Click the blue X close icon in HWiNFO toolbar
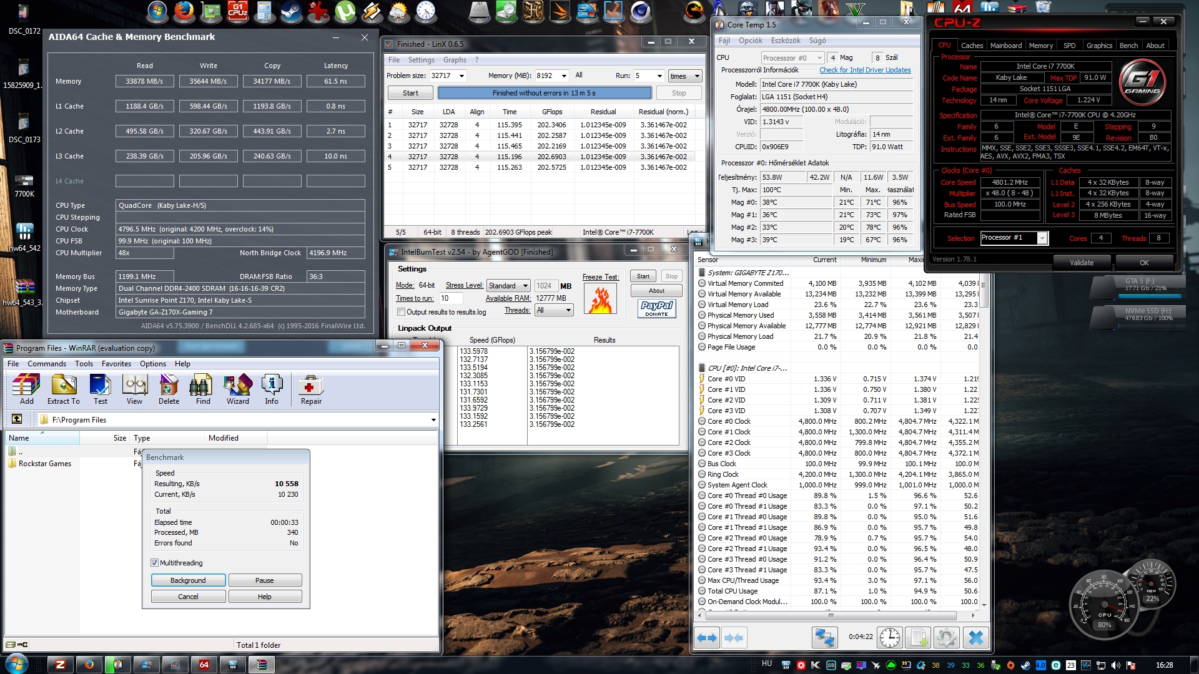 [976, 638]
